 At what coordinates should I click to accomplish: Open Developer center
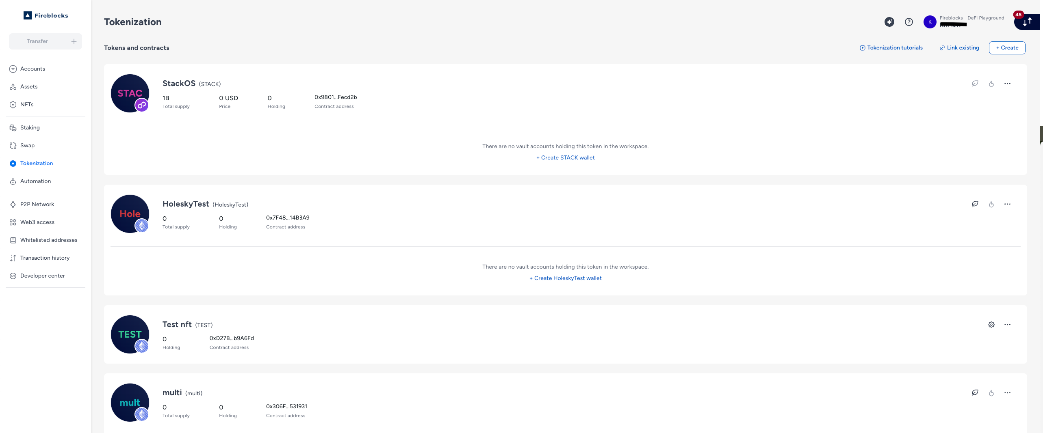tap(42, 276)
